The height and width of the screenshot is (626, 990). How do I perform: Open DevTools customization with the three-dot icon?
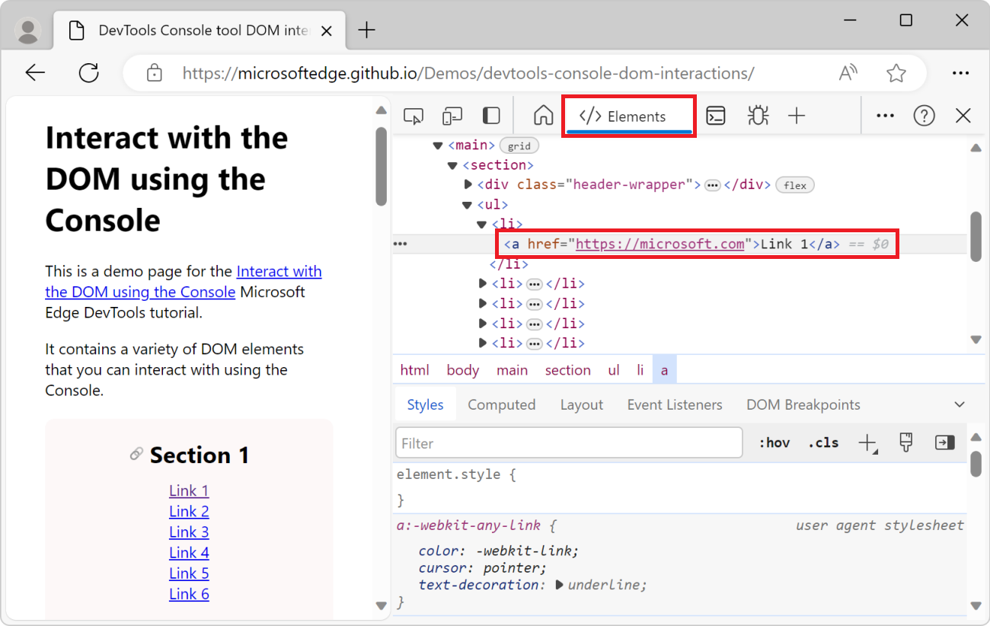pyautogui.click(x=885, y=115)
